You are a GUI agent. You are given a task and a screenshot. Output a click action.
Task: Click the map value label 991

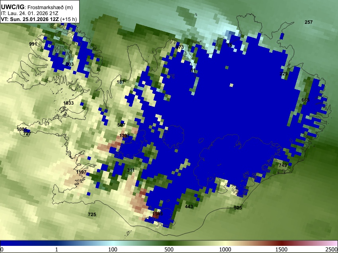click(33, 44)
